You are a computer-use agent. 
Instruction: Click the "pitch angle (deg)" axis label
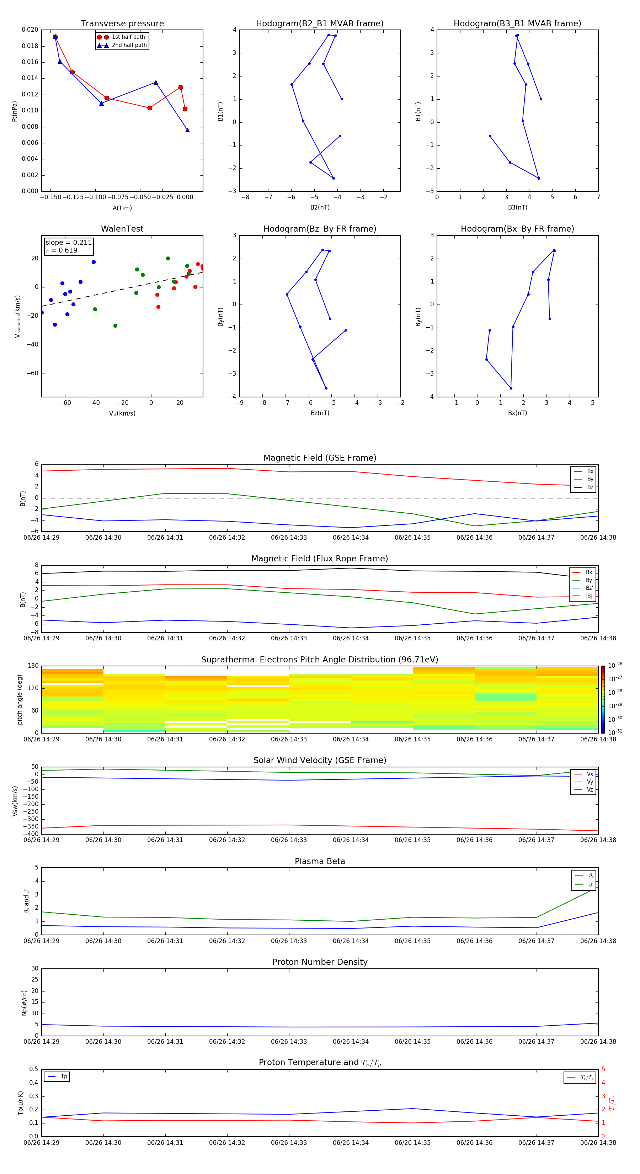pos(20,699)
